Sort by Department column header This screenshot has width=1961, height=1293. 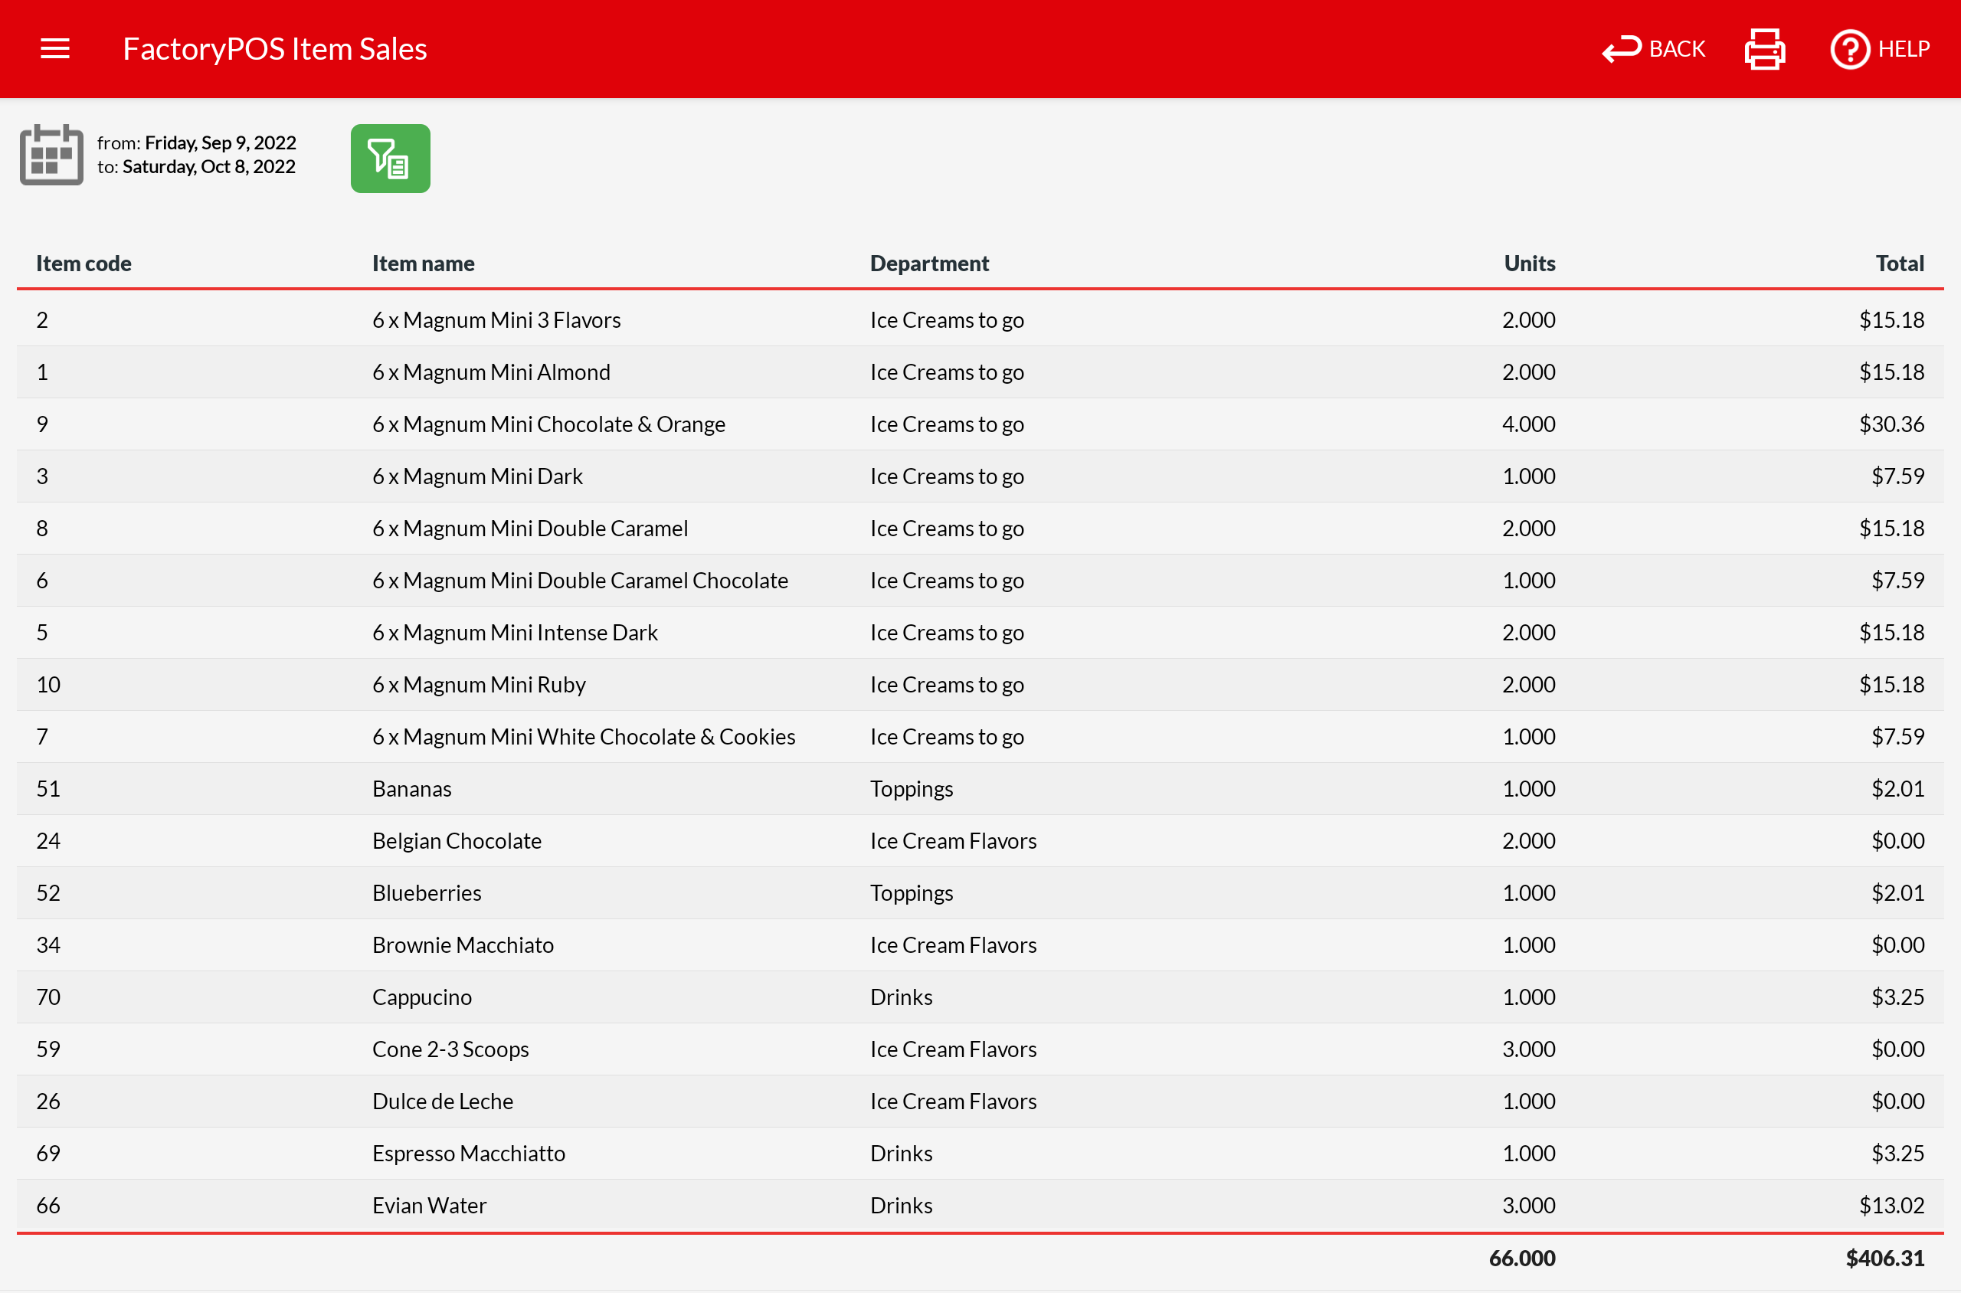pyautogui.click(x=928, y=263)
